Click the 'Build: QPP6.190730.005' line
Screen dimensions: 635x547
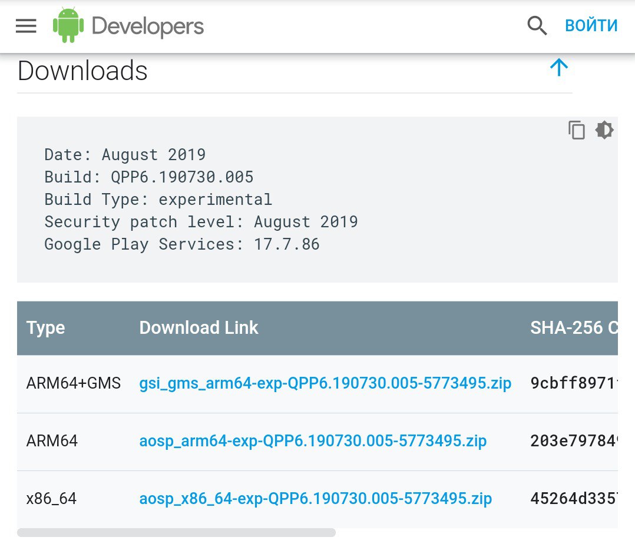149,177
